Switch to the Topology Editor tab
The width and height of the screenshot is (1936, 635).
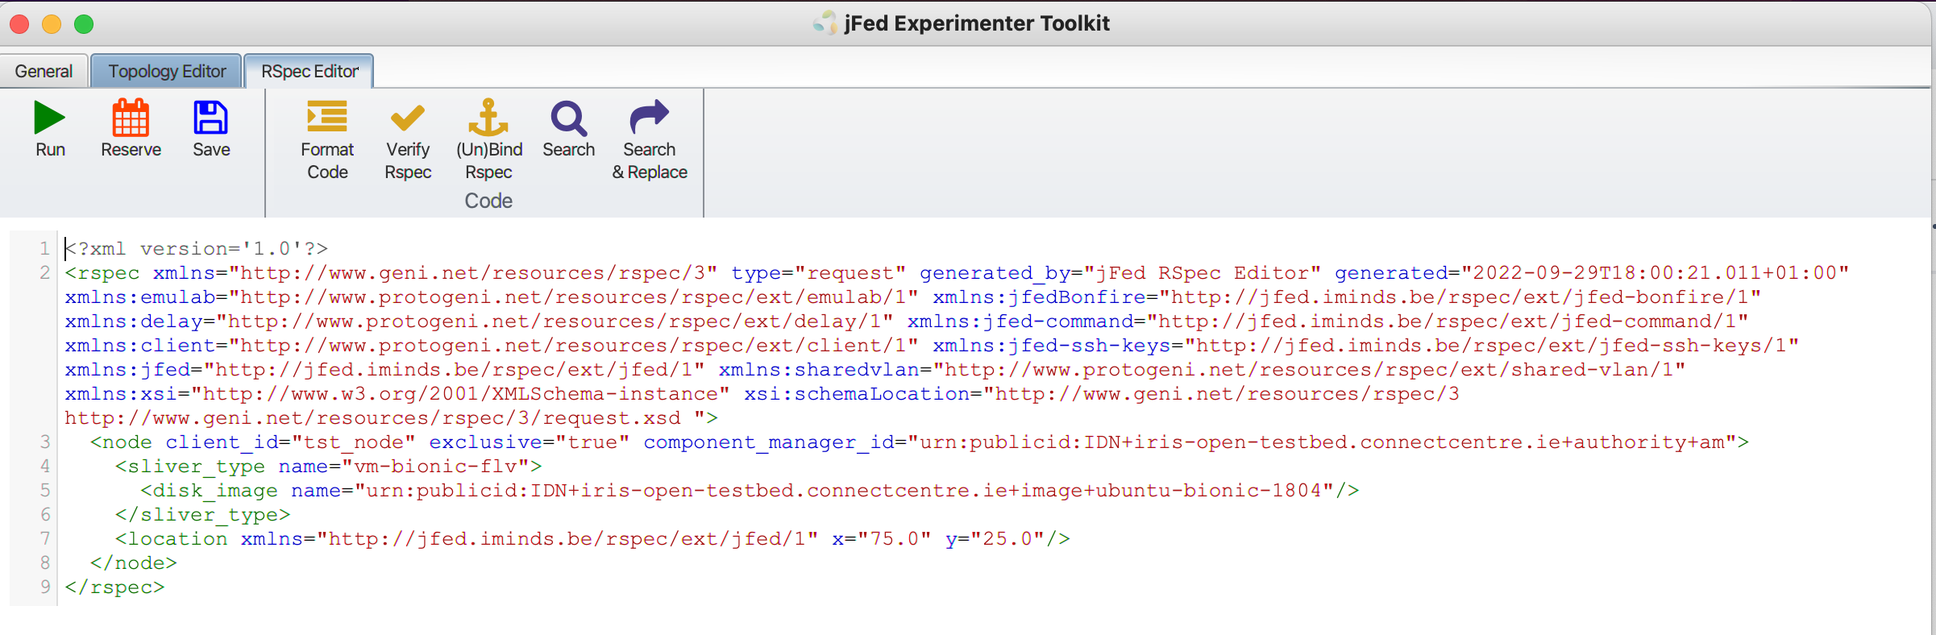click(x=167, y=71)
